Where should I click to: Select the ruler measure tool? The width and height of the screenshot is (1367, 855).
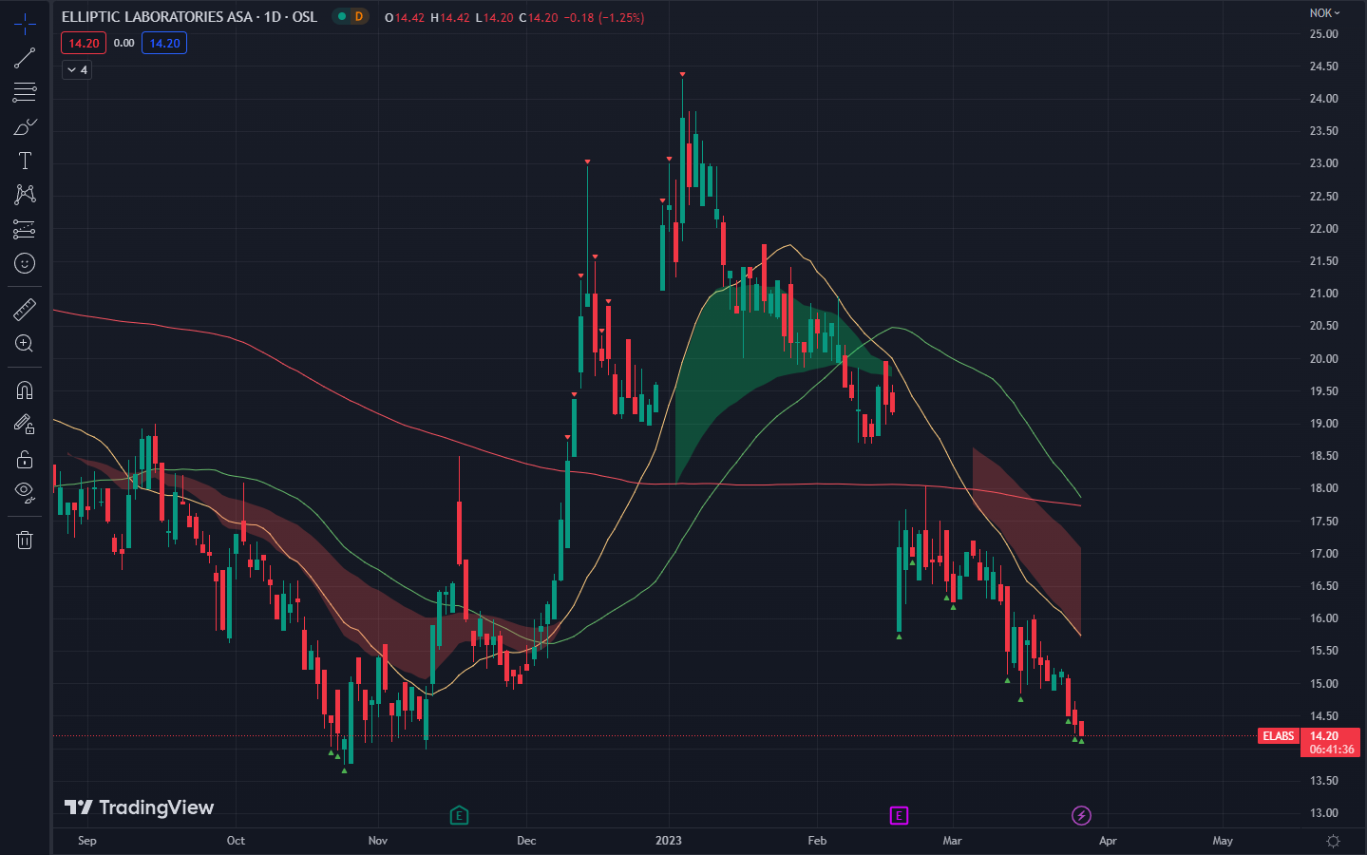pos(25,310)
